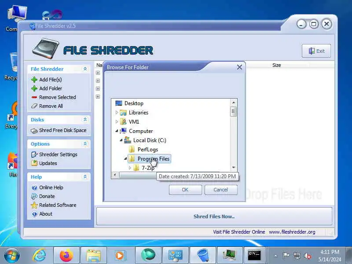
Task: Cancel the Browse For Folder dialog
Action: click(221, 190)
